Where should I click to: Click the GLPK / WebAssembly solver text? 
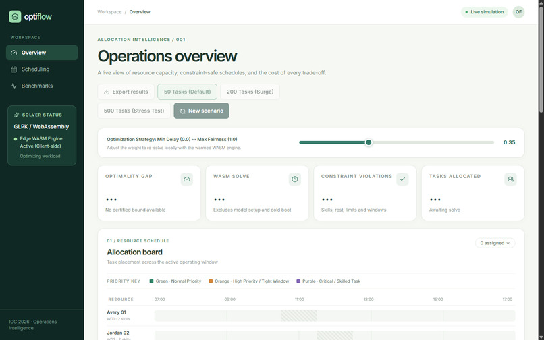[x=41, y=127]
